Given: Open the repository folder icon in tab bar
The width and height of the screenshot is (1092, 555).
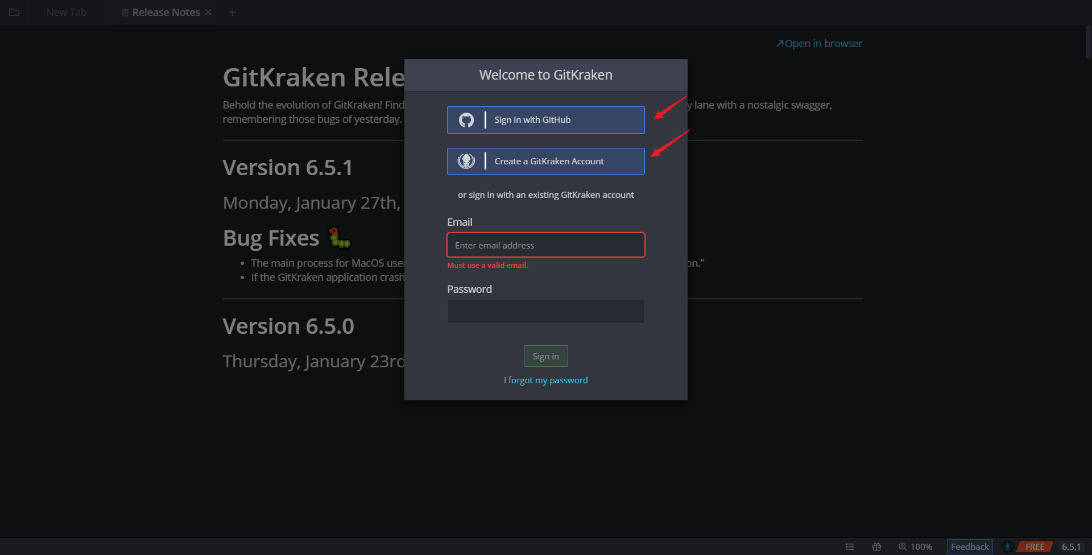Looking at the screenshot, I should click(14, 12).
